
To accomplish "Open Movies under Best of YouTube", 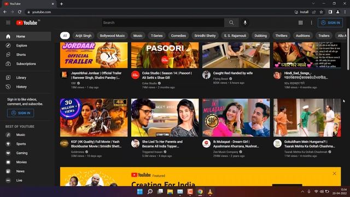I will coord(26,163).
